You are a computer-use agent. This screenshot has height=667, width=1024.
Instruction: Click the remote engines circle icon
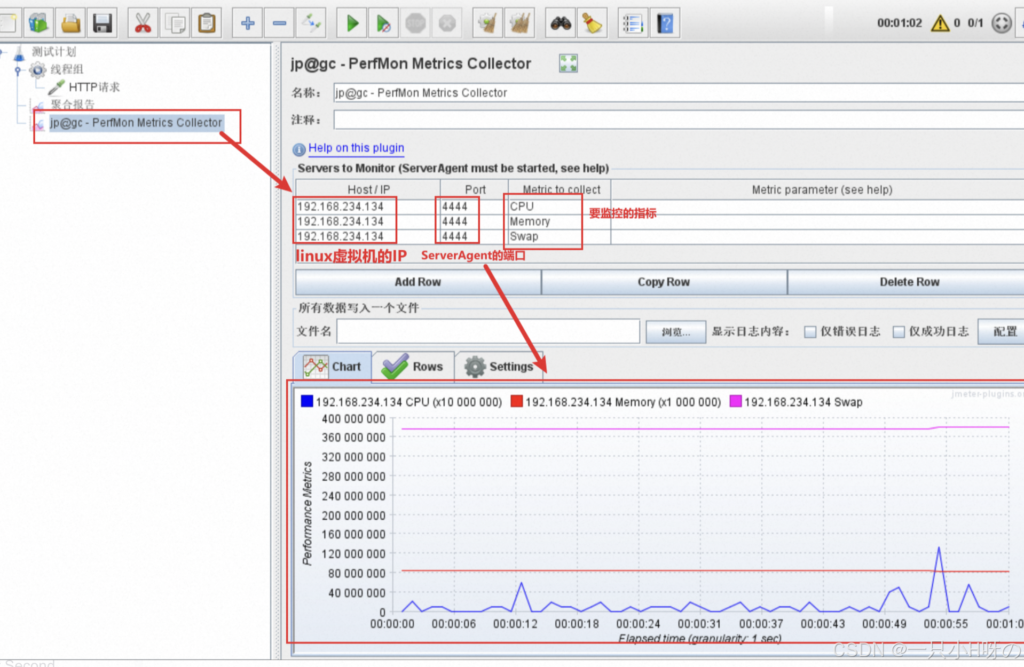(x=1001, y=23)
